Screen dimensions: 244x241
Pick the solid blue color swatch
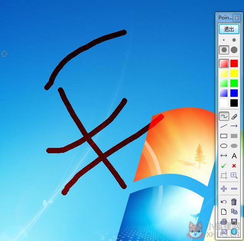234,93
